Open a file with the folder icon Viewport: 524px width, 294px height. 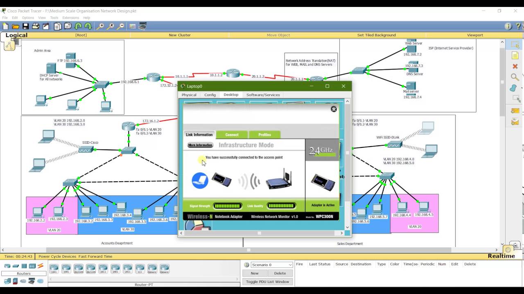click(x=16, y=26)
